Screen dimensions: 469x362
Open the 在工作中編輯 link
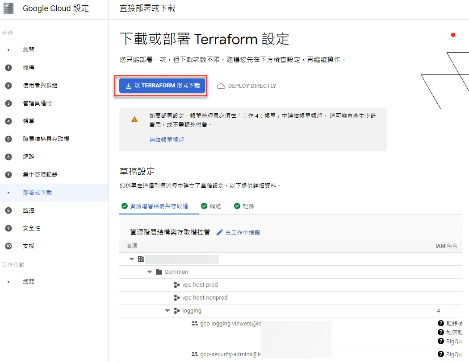tap(243, 232)
